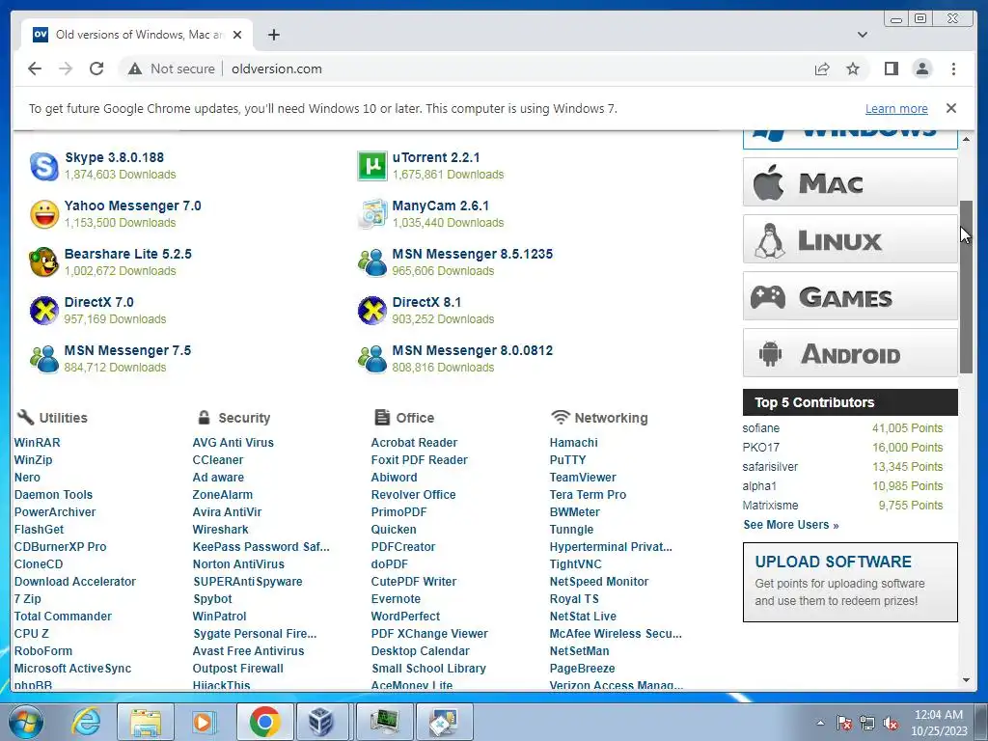
Task: Open the Chrome profile avatar
Action: click(921, 69)
